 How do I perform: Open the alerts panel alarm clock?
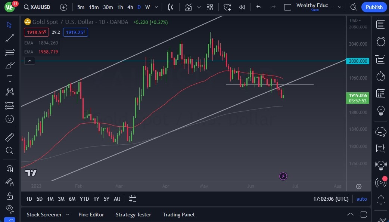(380, 41)
